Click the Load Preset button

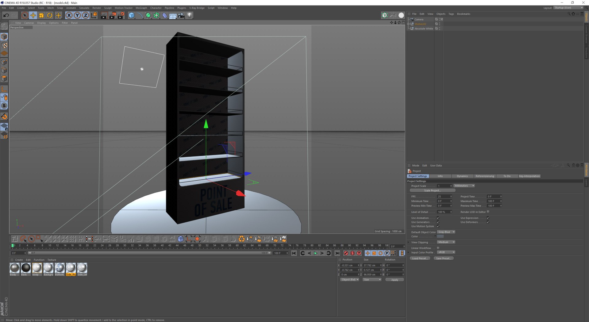click(x=419, y=259)
